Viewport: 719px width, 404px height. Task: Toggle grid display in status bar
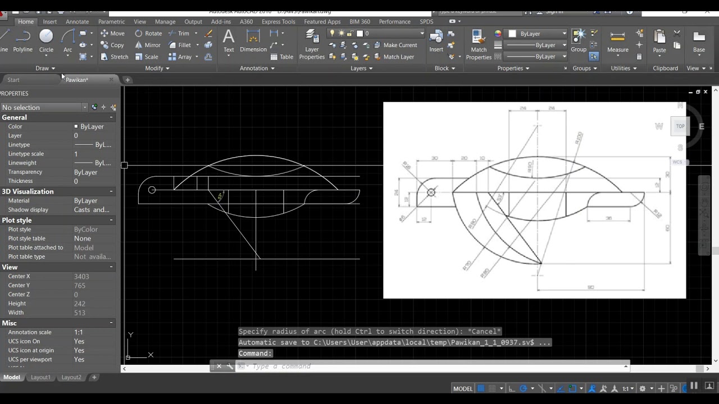(481, 388)
